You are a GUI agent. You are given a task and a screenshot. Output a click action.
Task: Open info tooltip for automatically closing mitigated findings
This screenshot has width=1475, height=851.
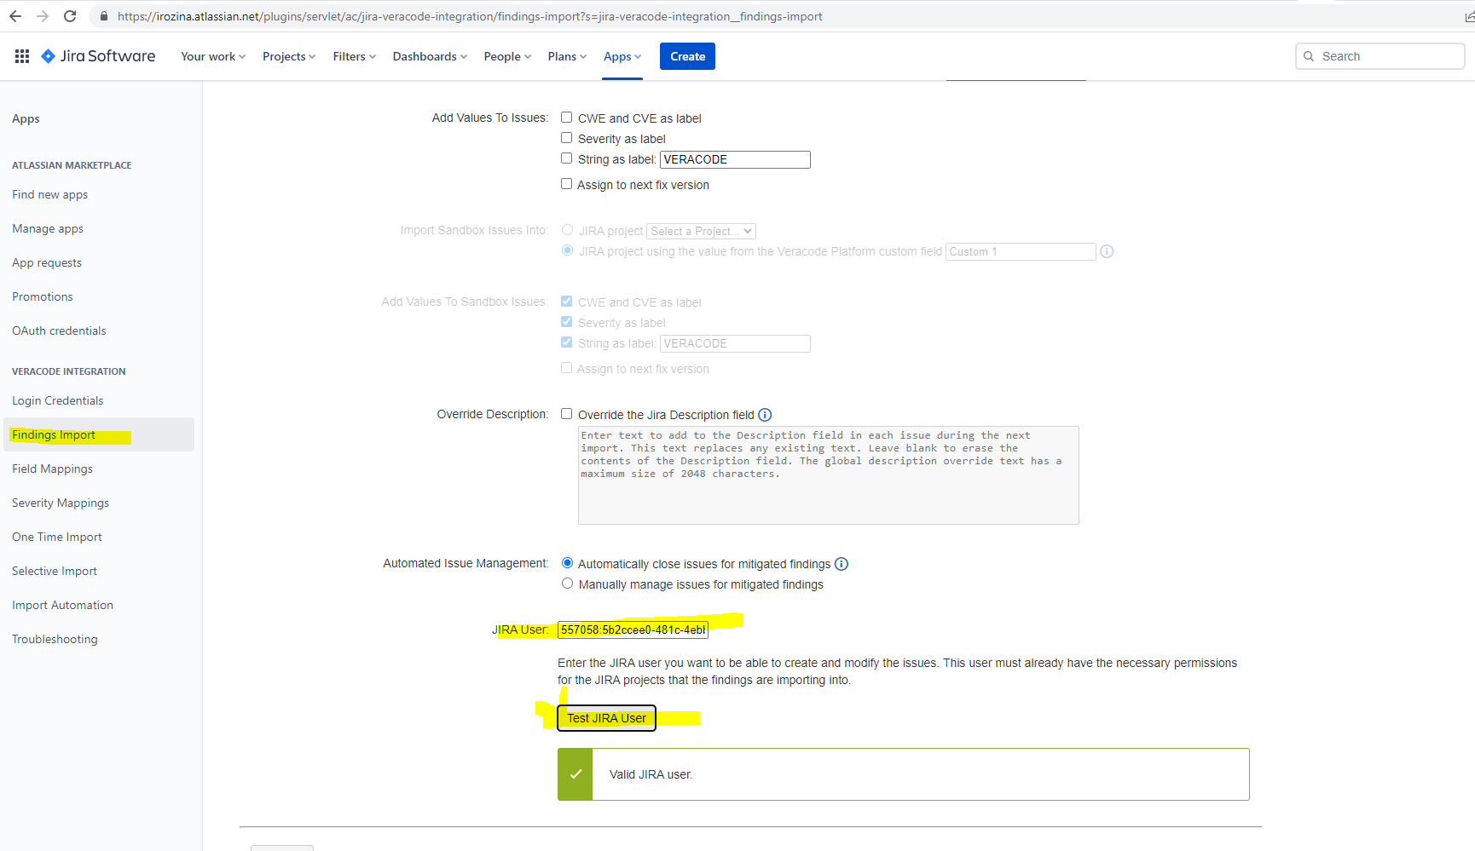[842, 563]
